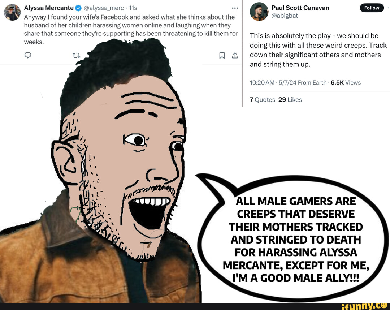View the 7 Quotes list
Image resolution: width=390 pixels, height=310 pixels.
[x=263, y=99]
